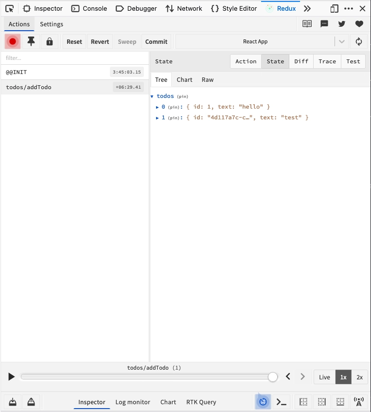Select the Raw state tab
This screenshot has width=371, height=412.
tap(208, 79)
